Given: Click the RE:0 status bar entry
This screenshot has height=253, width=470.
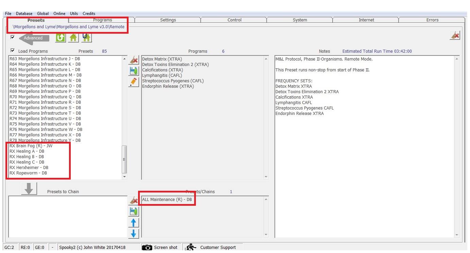Looking at the screenshot, I should (26, 248).
